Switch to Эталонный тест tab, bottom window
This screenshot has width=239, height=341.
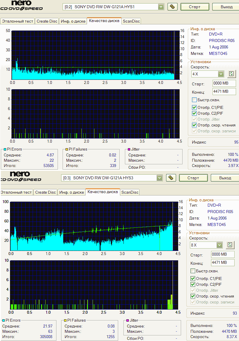coord(16,193)
